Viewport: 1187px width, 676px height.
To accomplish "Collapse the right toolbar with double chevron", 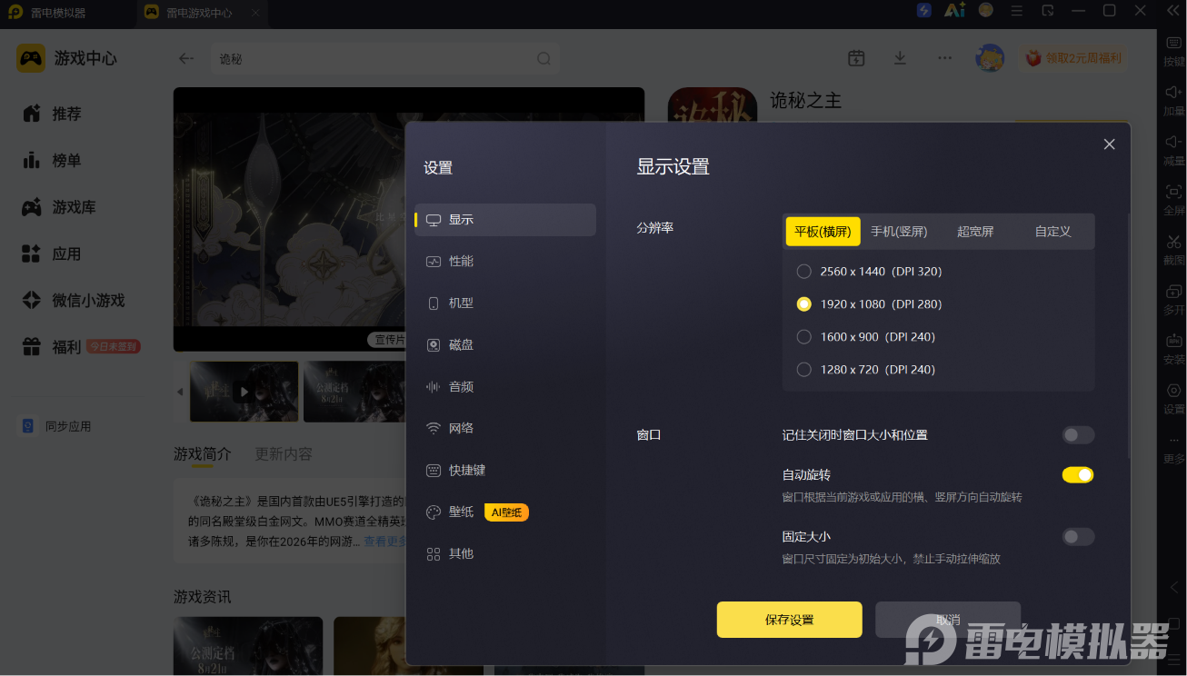I will pos(1173,10).
